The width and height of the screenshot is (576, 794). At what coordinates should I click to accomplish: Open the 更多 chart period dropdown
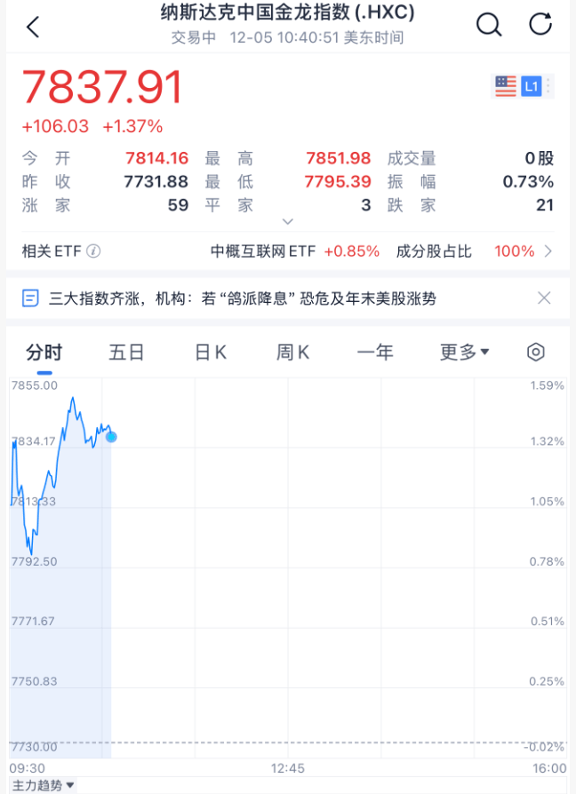[465, 352]
